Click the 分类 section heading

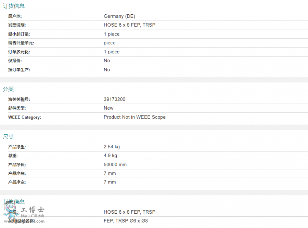tap(8, 89)
